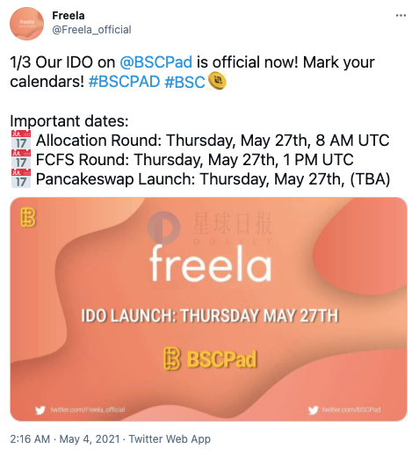Image resolution: width=419 pixels, height=456 pixels.
Task: Click the gold coin emoji after #BSC
Action: point(217,81)
